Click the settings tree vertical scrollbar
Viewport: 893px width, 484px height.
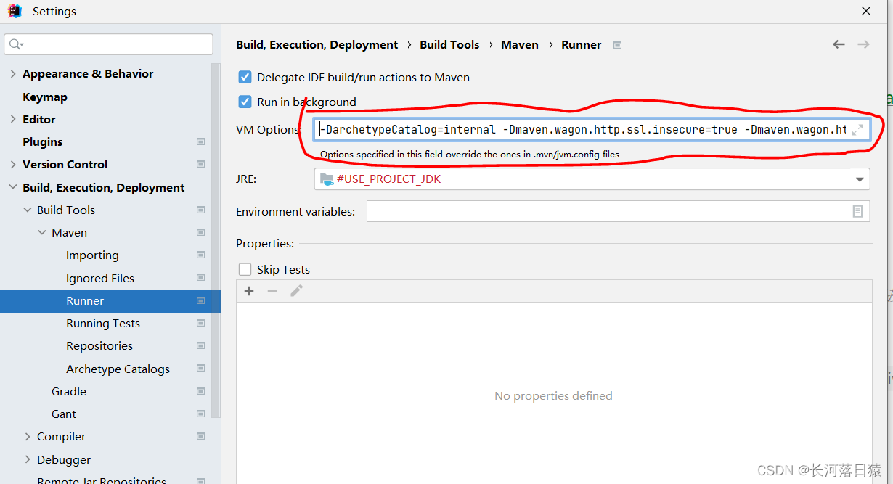click(216, 239)
